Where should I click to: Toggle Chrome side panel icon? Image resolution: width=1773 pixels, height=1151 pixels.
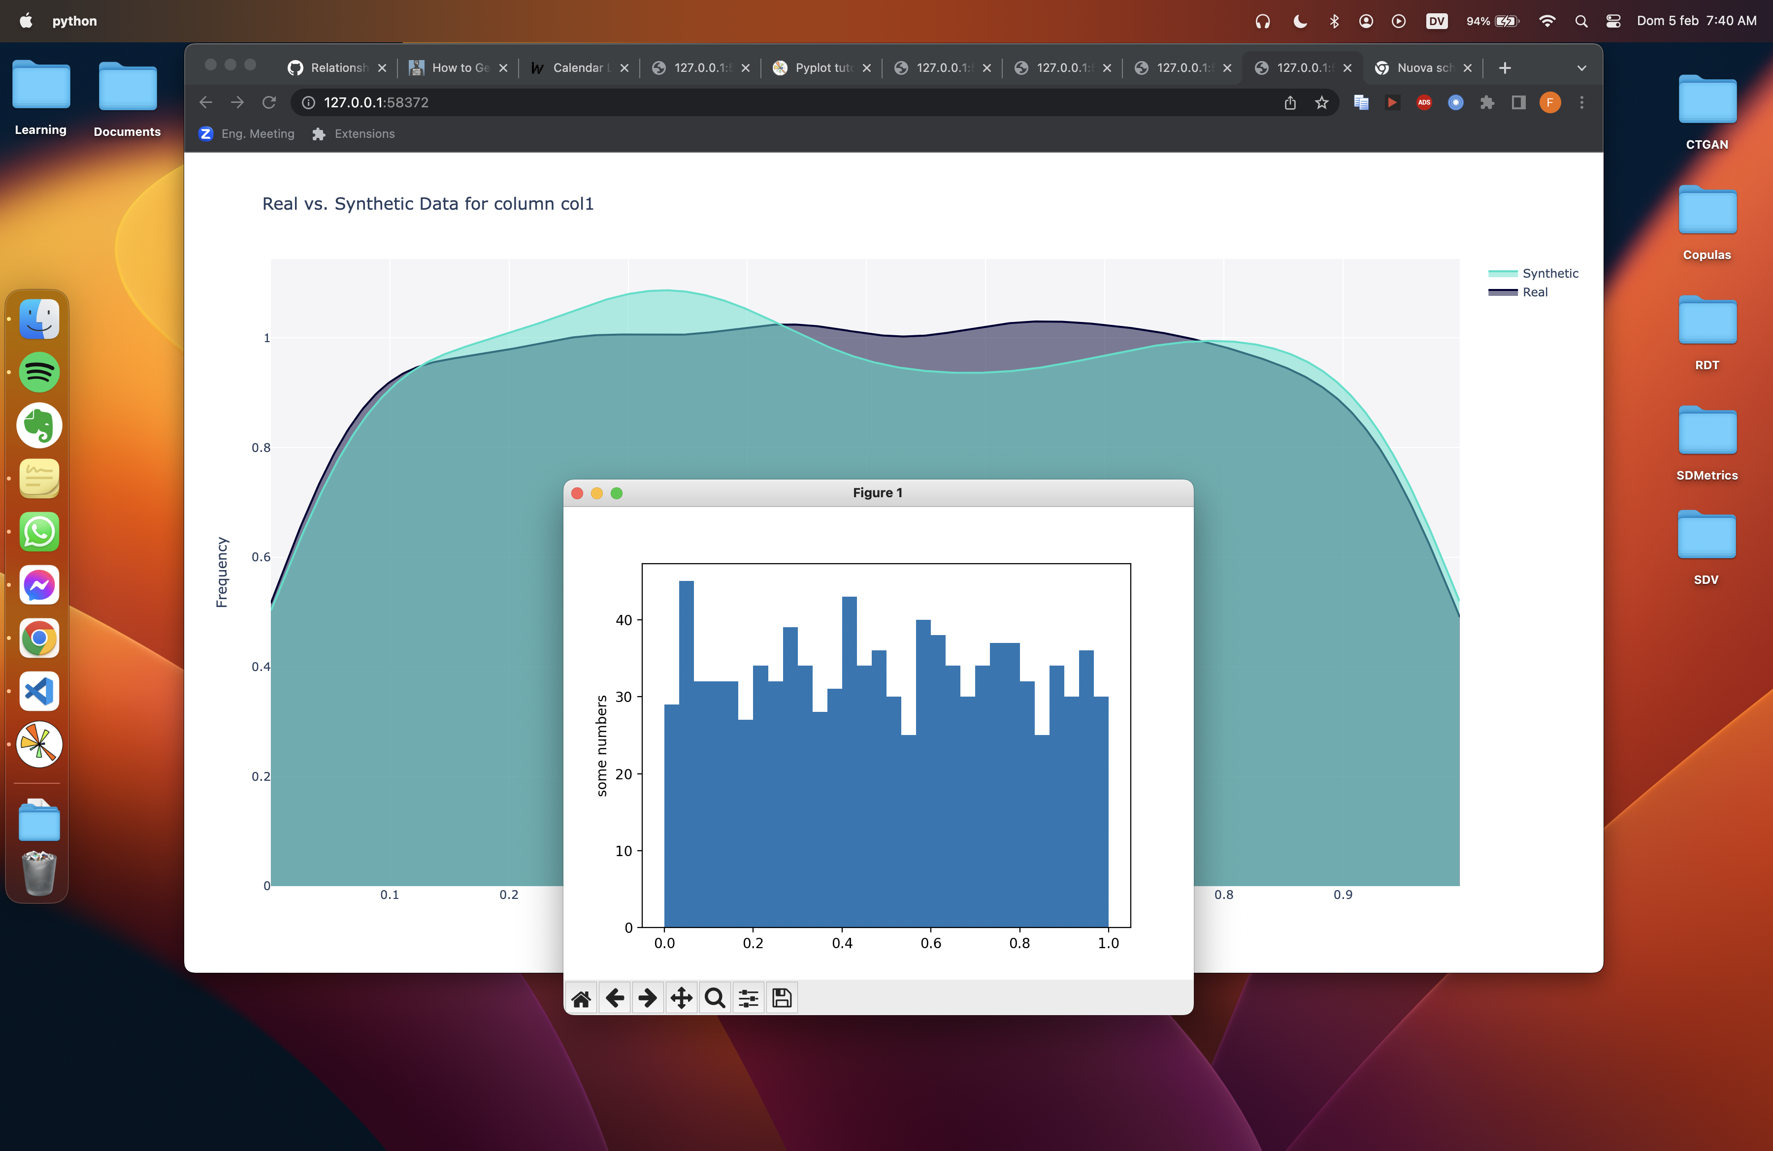point(1518,103)
